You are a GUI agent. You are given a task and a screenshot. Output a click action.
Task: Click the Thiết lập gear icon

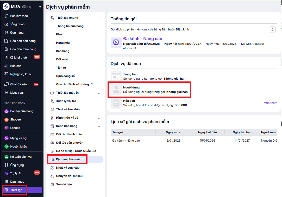[x=6, y=190]
